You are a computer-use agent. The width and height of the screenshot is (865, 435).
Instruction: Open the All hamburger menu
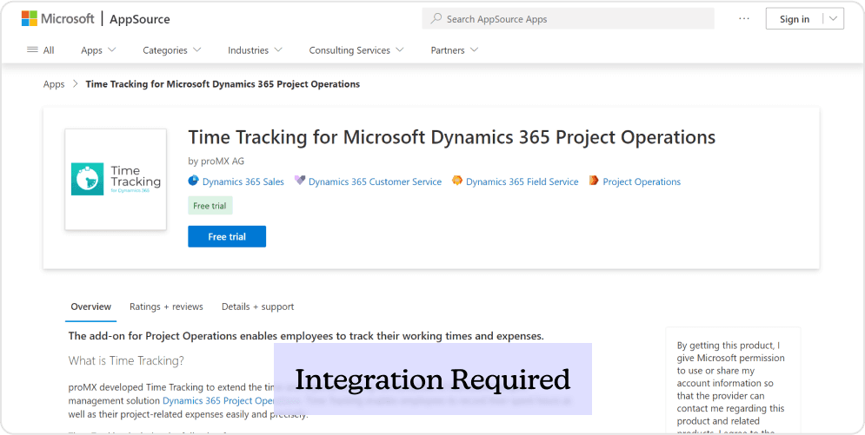click(41, 50)
